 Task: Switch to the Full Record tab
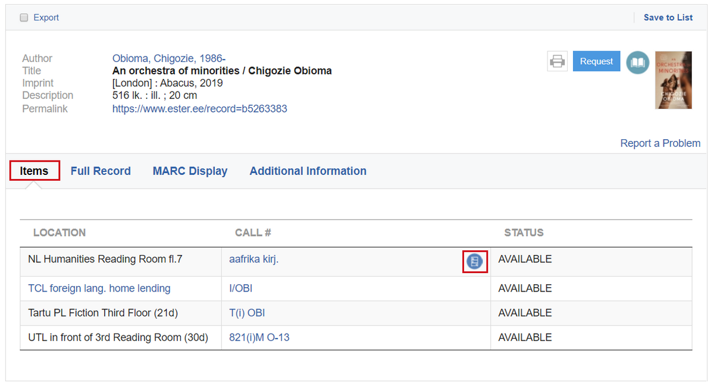coord(101,171)
